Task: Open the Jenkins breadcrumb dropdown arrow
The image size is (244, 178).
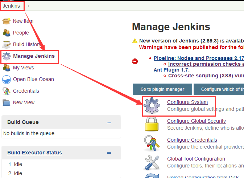Action: pos(29,6)
